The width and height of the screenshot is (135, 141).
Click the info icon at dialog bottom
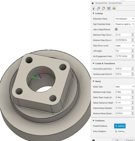pos(93,140)
